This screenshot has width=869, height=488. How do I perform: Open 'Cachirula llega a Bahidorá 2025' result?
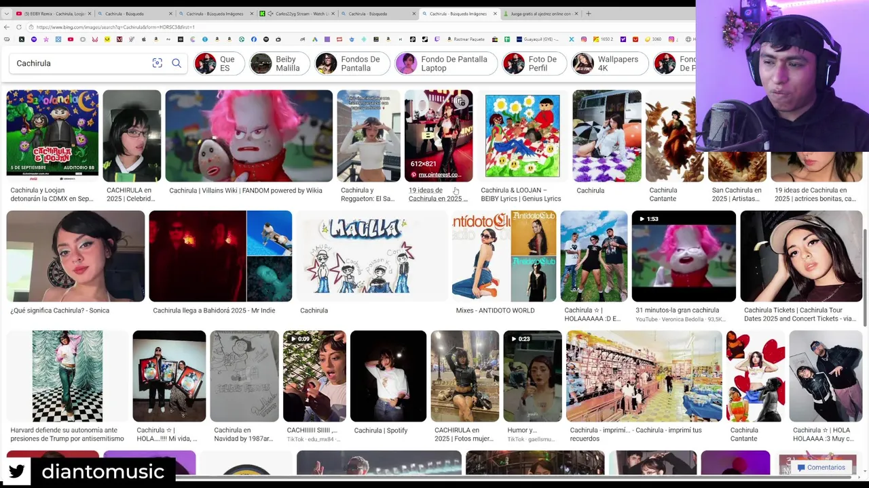coord(220,256)
